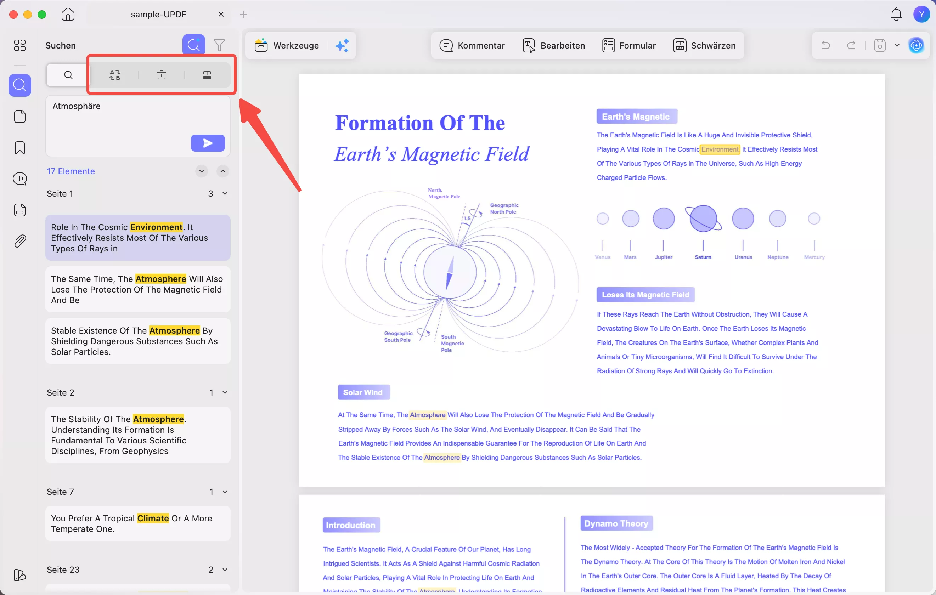Click the UPDF AI sparkle icon
936x595 pixels.
coord(342,45)
